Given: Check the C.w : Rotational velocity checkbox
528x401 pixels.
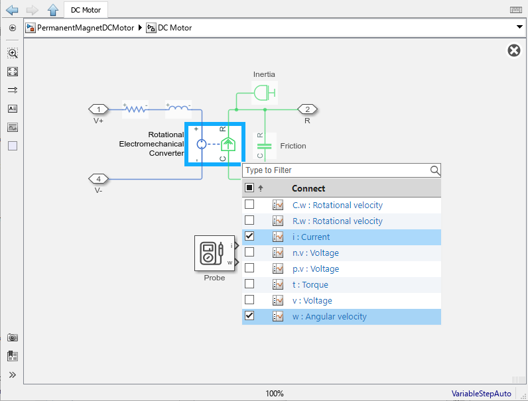Looking at the screenshot, I should (249, 205).
